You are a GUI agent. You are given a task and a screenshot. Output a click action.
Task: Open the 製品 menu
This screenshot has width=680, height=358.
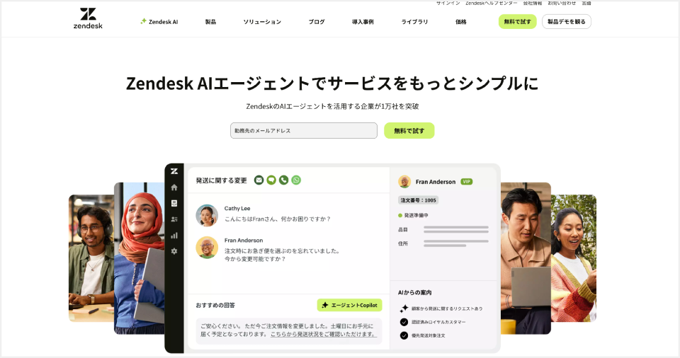(x=211, y=22)
